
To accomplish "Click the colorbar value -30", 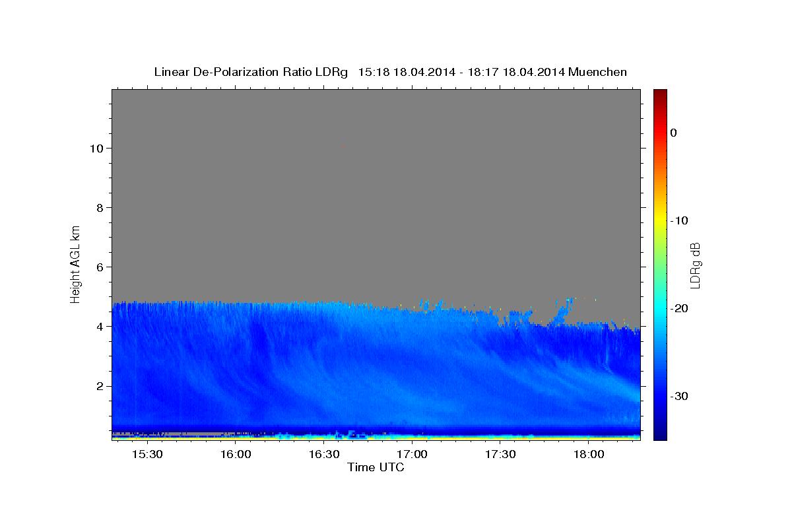I will pyautogui.click(x=679, y=396).
